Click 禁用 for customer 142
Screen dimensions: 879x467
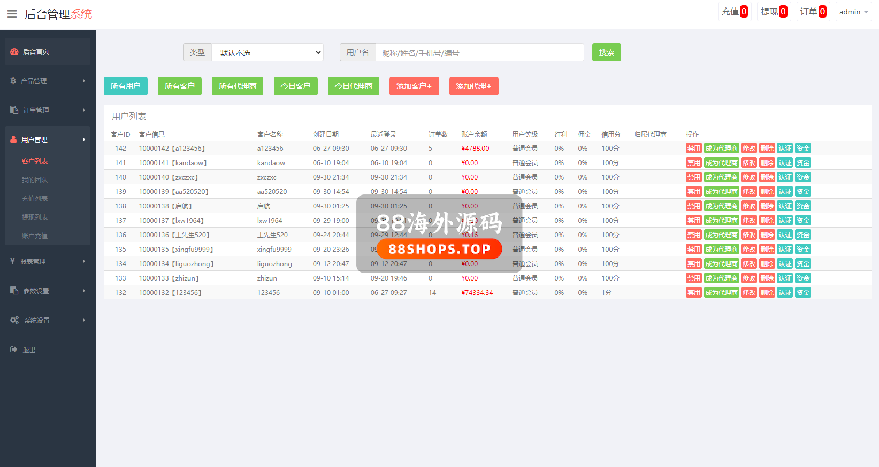click(x=693, y=149)
